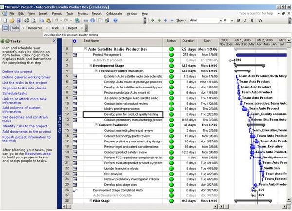Click the Hide Subtasks minus icon
Screen dimensions: 292x211
(x=172, y=20)
